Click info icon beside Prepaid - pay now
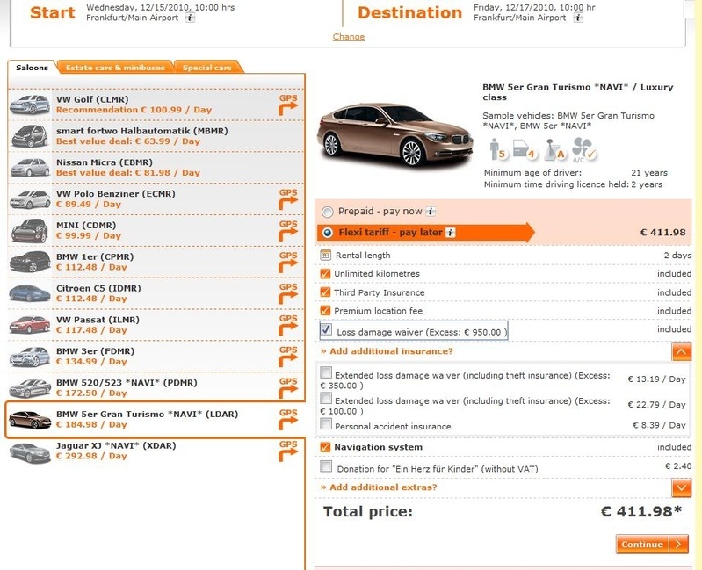 coord(431,212)
